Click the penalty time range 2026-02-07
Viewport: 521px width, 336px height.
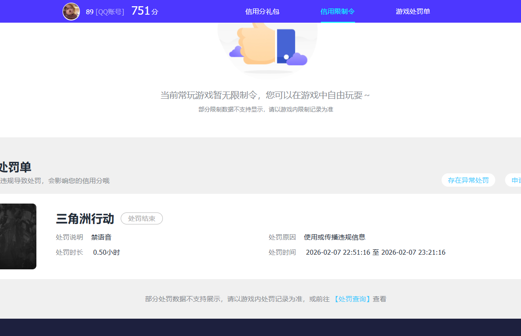[x=375, y=252]
